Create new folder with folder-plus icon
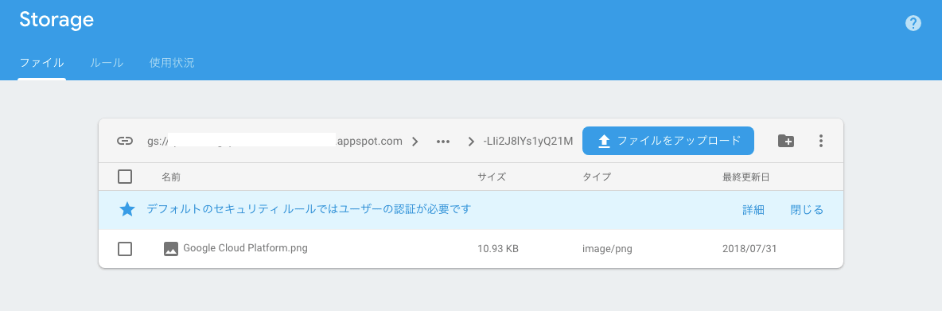Viewport: 942px width, 311px height. click(786, 141)
